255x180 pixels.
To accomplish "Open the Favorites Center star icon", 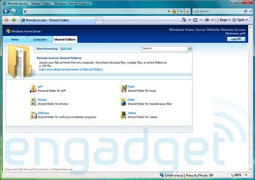I will click(6, 20).
